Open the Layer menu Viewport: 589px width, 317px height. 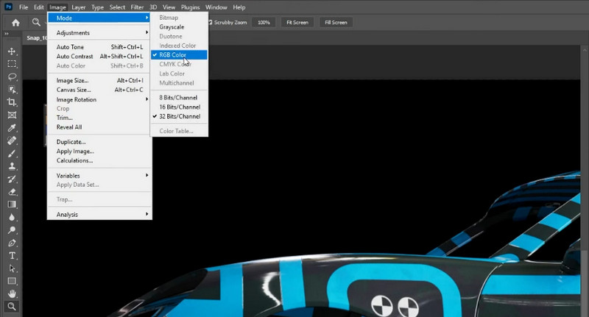79,7
